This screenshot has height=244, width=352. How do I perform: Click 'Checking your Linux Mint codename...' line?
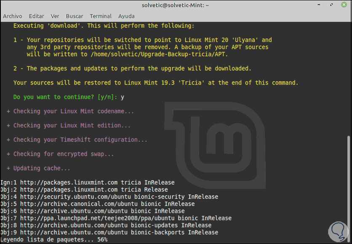click(x=70, y=111)
